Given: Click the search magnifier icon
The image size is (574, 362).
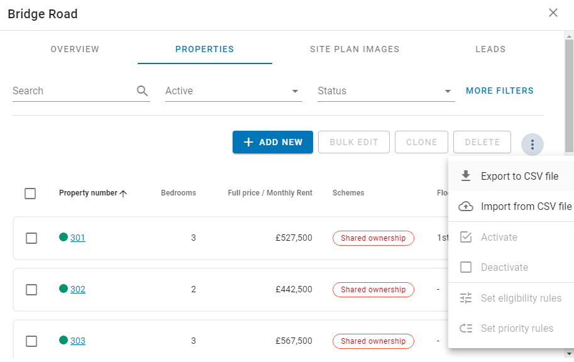Looking at the screenshot, I should pyautogui.click(x=142, y=90).
